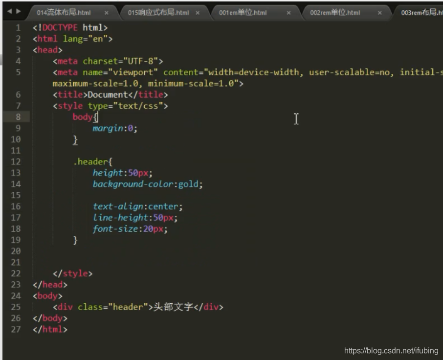Place cursor on closing </body> tag
Image resolution: width=443 pixels, height=360 pixels.
50,318
